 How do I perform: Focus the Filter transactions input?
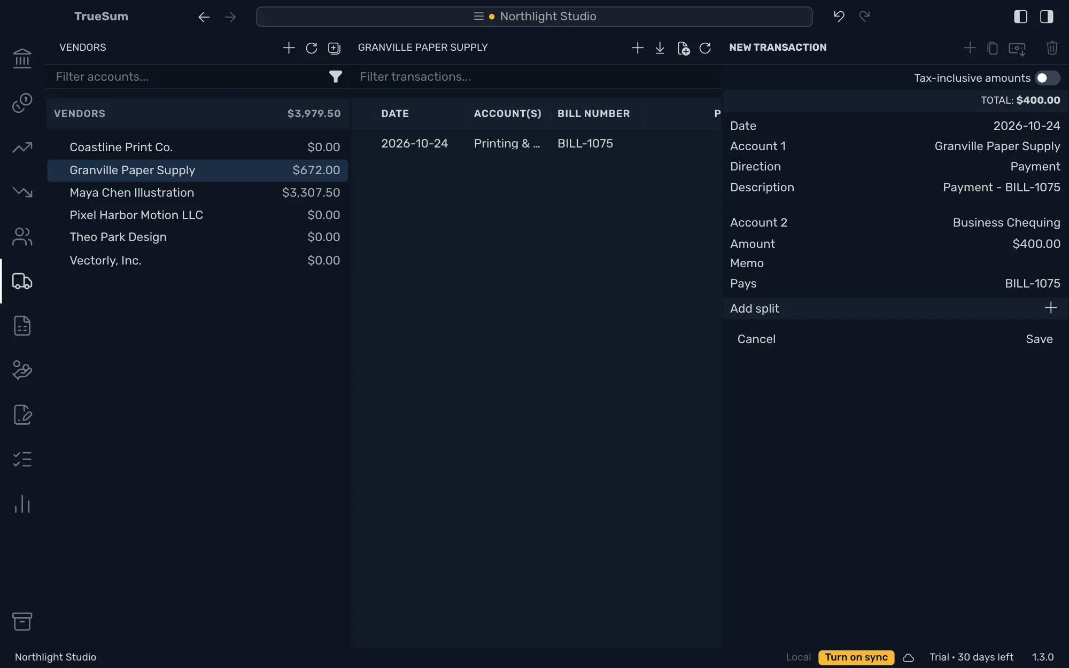point(537,77)
